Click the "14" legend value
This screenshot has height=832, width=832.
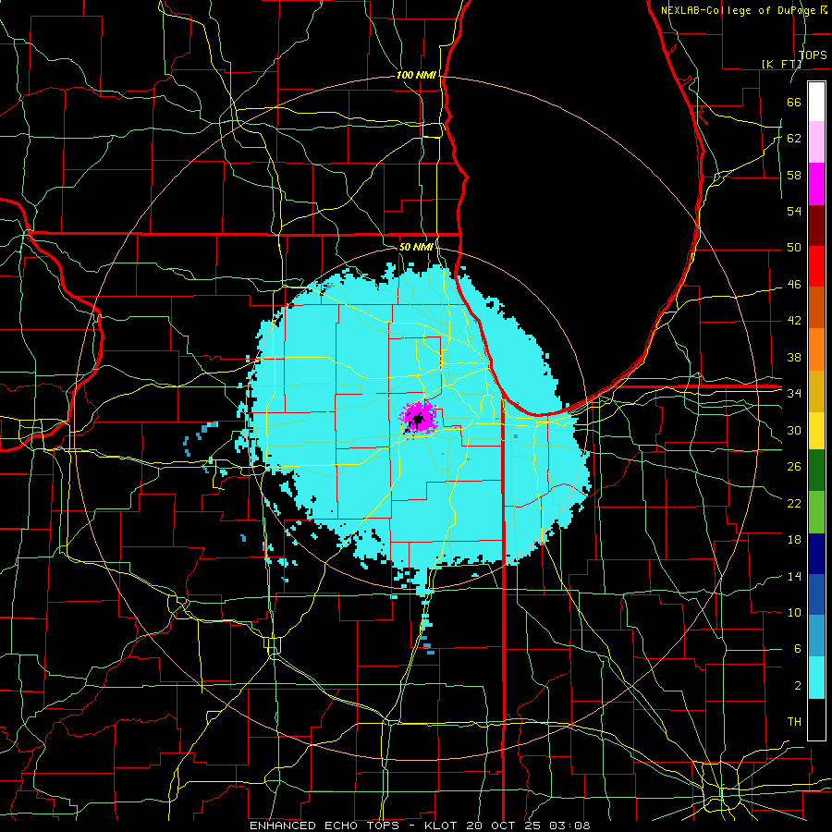click(794, 576)
